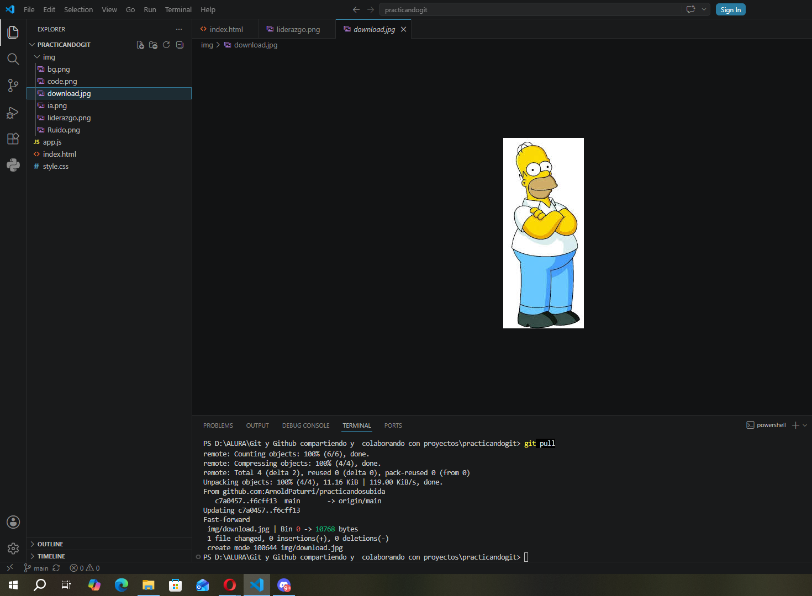Open the Run menu
The image size is (812, 596).
click(150, 9)
